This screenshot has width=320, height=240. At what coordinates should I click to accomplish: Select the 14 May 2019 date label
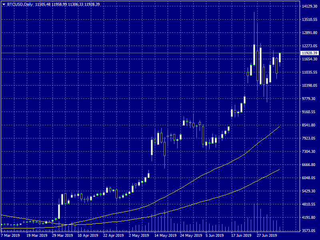click(x=165, y=236)
